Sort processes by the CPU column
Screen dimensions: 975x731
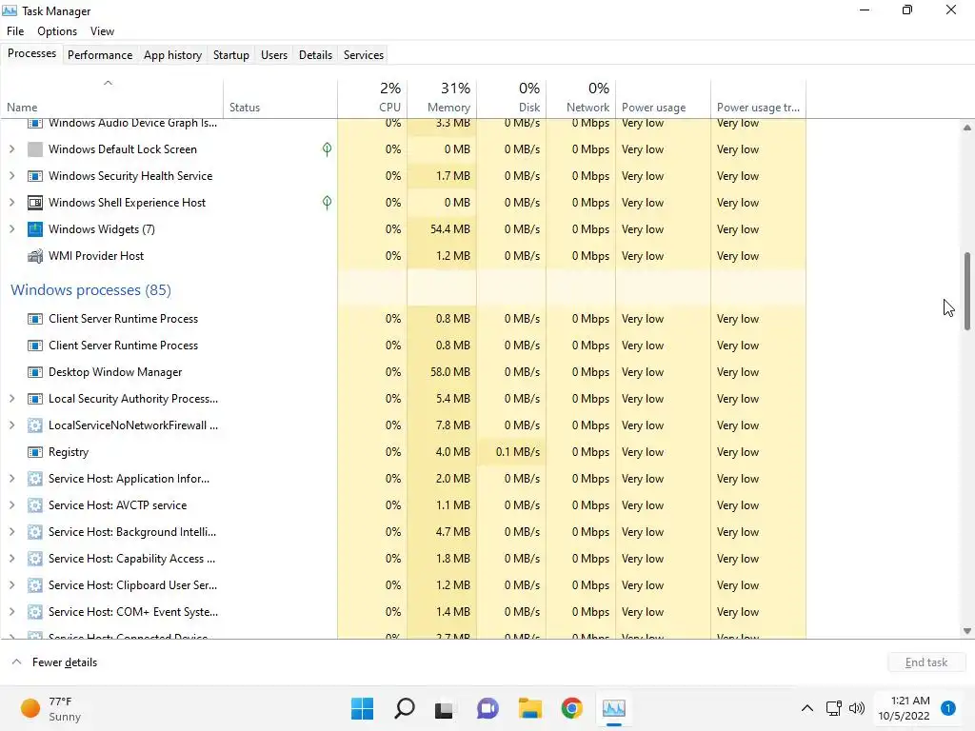pos(372,98)
